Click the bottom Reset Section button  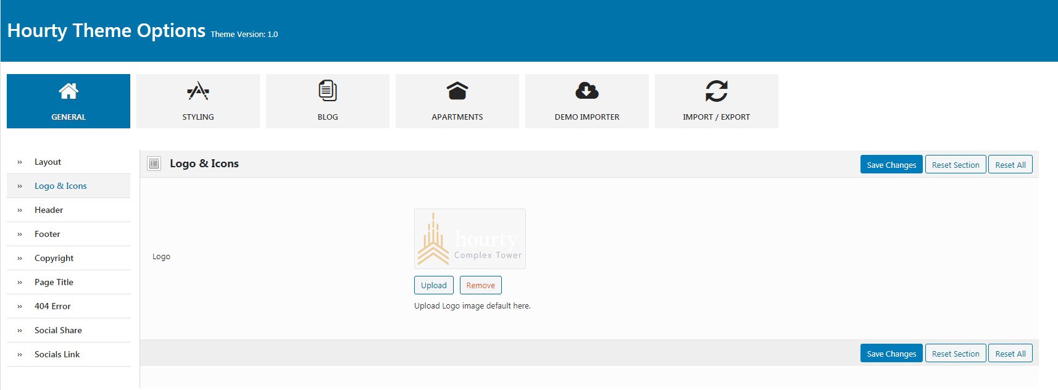956,354
